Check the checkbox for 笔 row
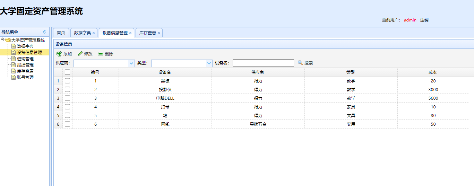The width and height of the screenshot is (474, 186). tap(67, 115)
